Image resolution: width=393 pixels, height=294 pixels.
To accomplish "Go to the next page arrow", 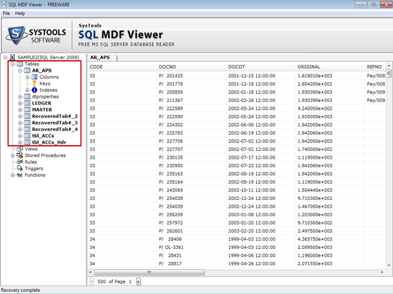I will click(x=138, y=282).
